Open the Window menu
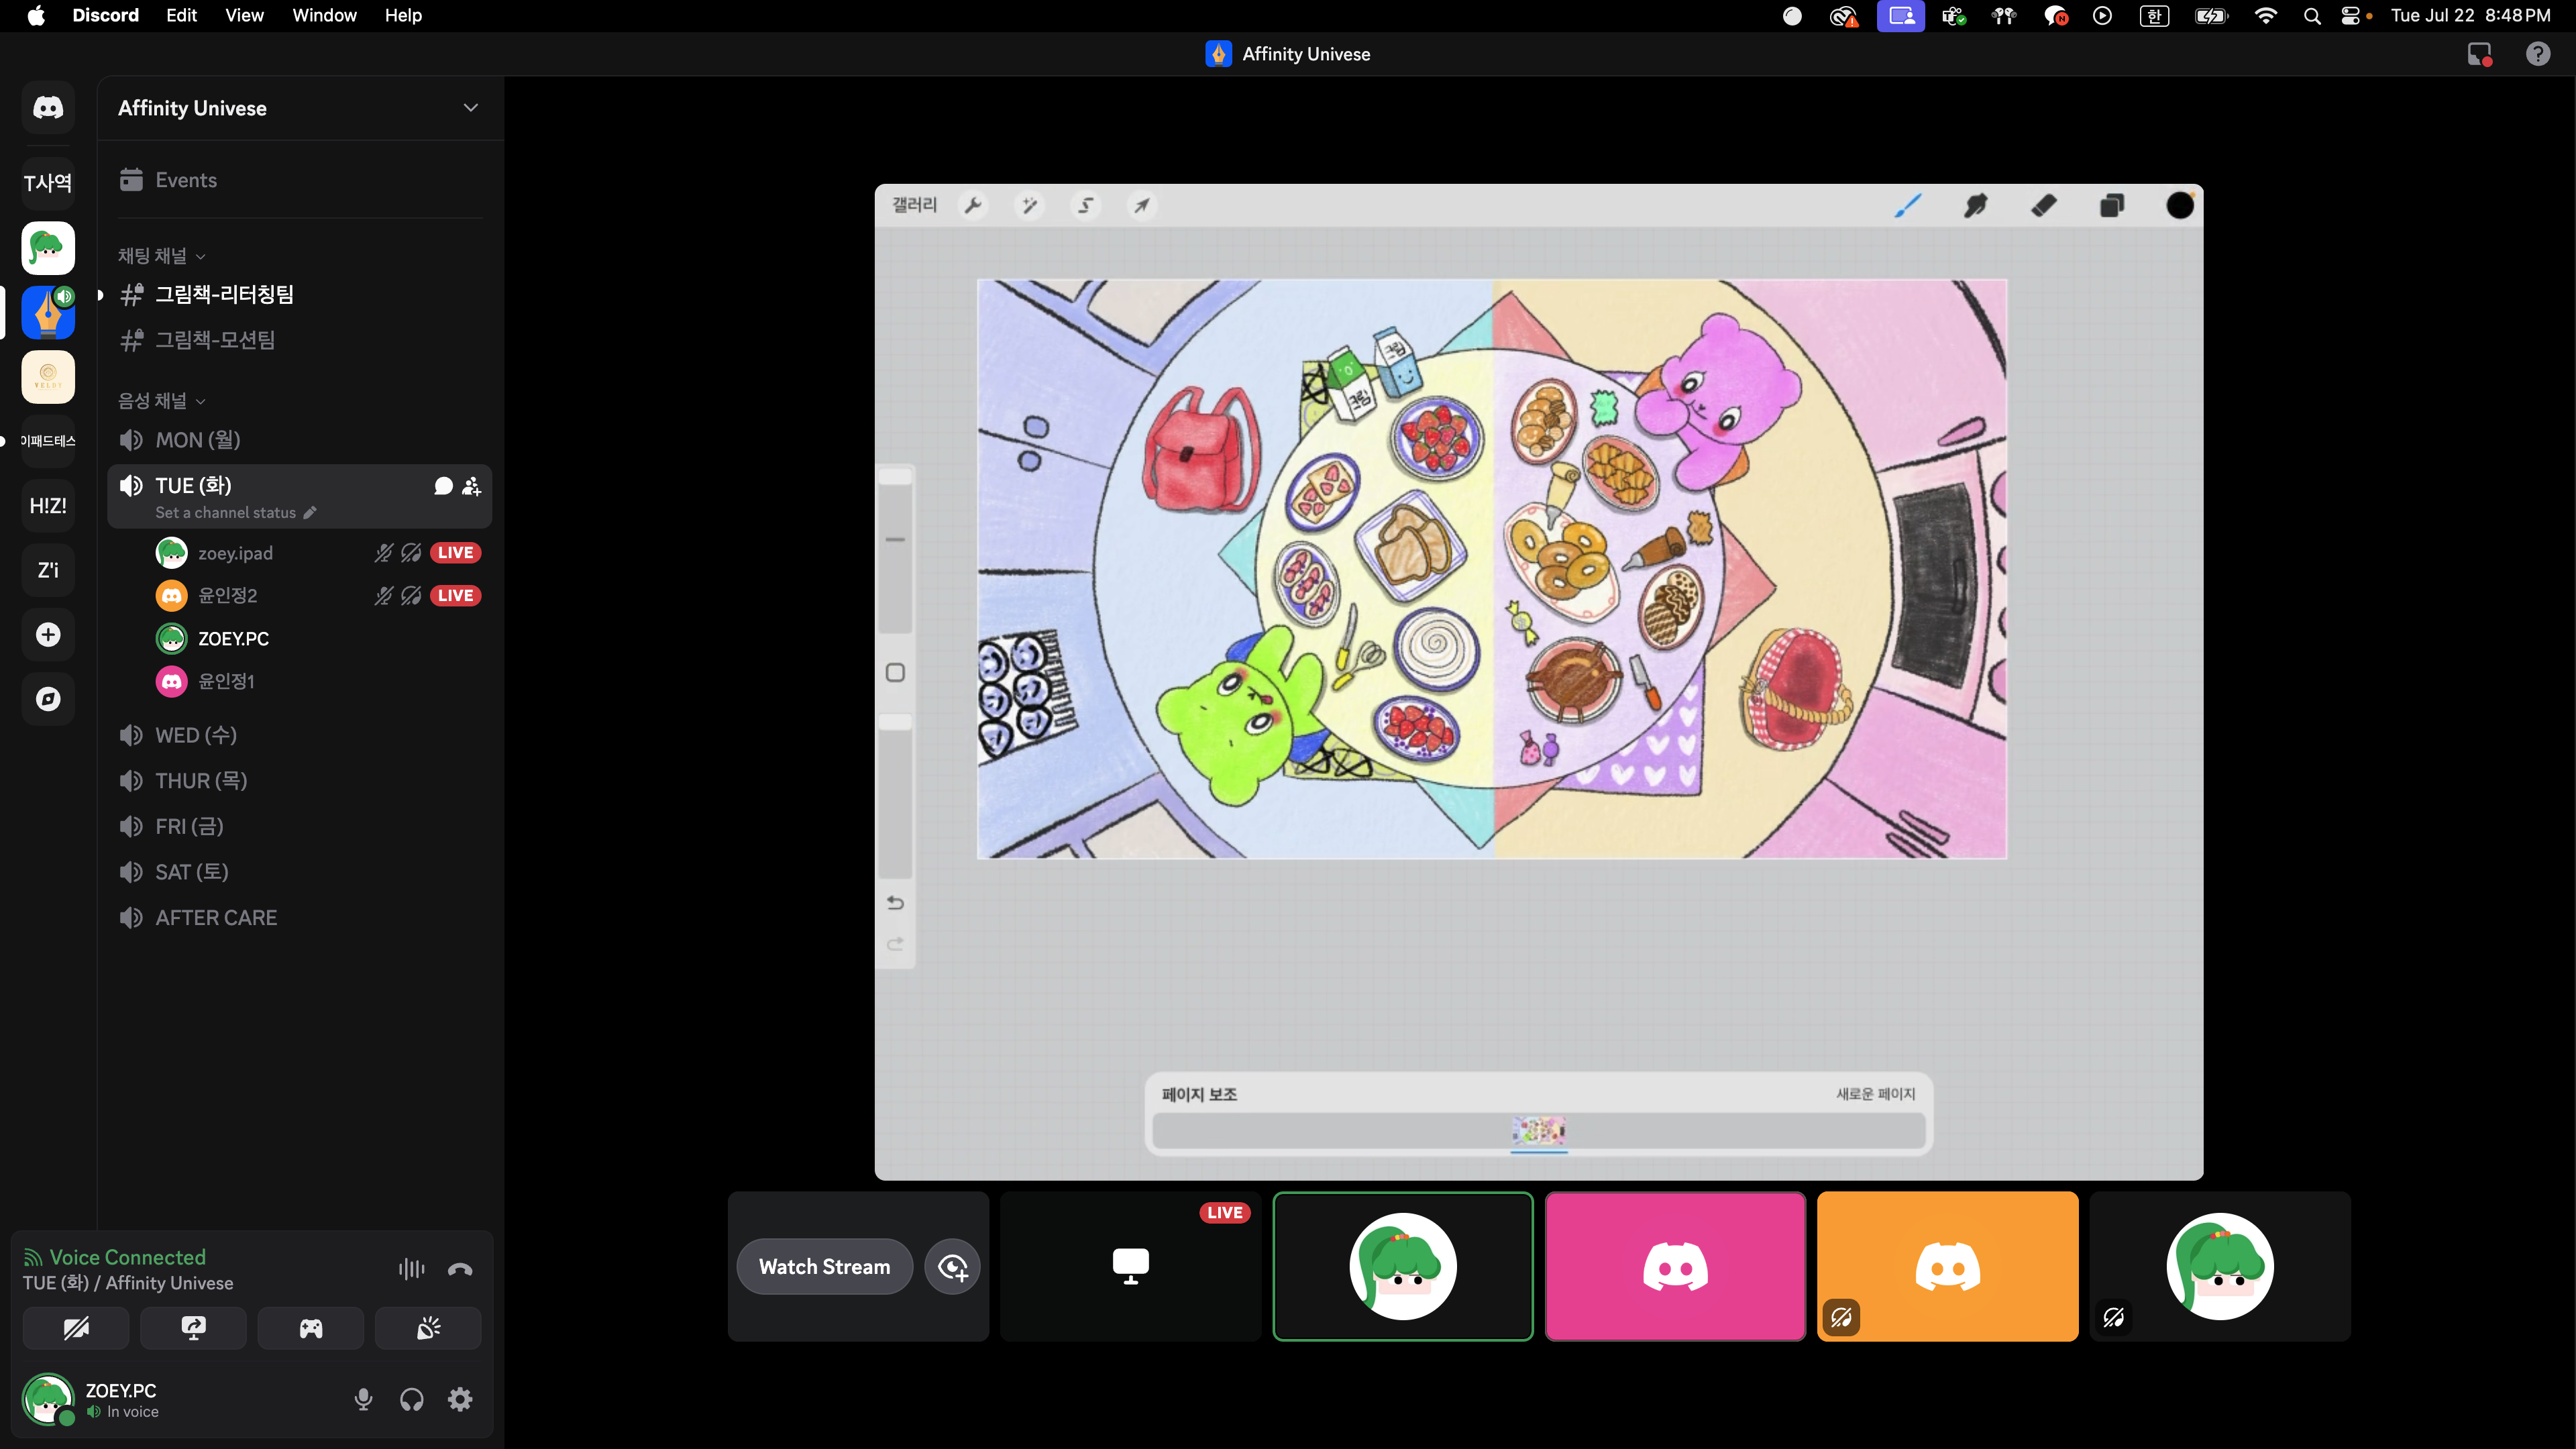The width and height of the screenshot is (2576, 1449). (324, 15)
